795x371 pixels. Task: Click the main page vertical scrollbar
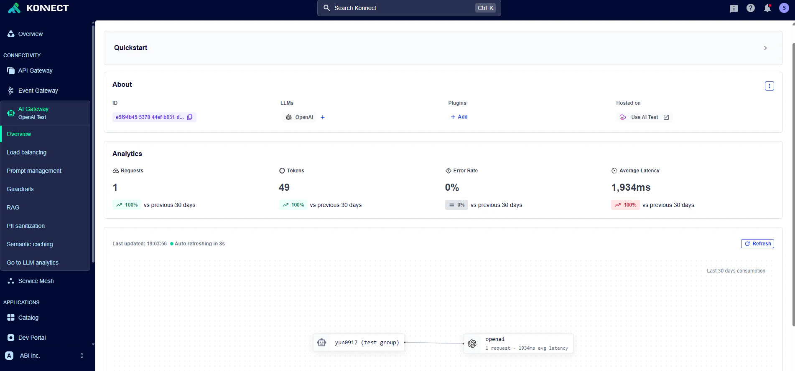pyautogui.click(x=793, y=184)
